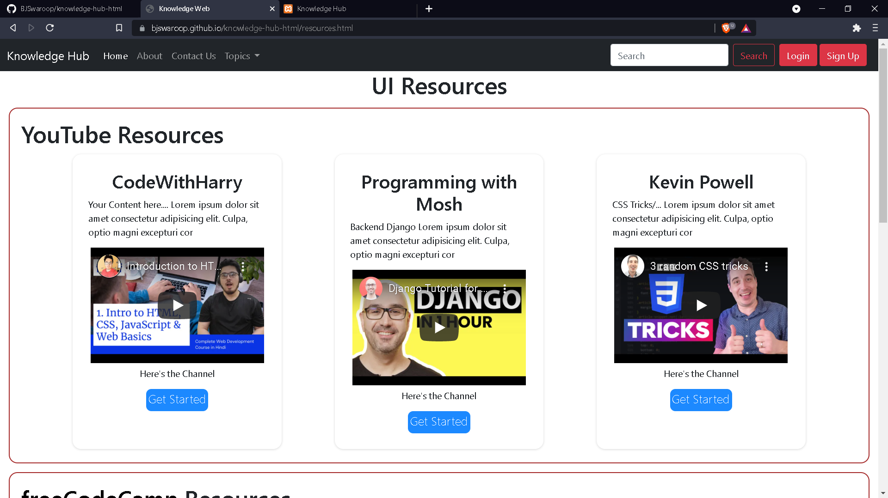This screenshot has width=888, height=498.
Task: Reload the page with the refresh icon
Action: tap(50, 28)
